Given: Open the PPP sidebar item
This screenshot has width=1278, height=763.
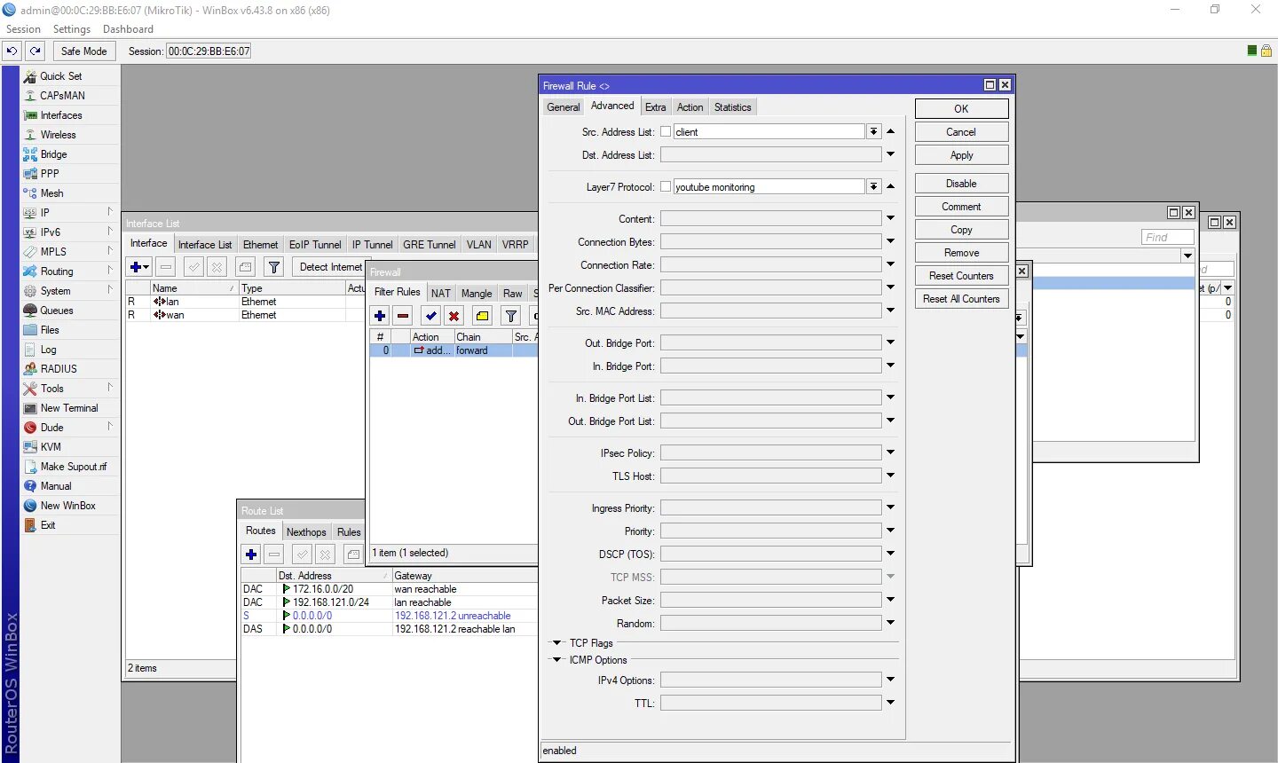Looking at the screenshot, I should click(x=50, y=174).
